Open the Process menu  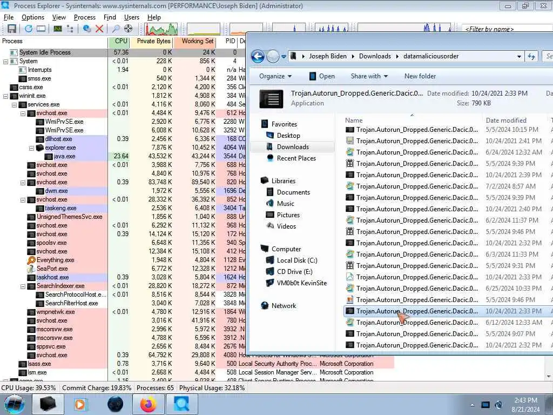coord(85,17)
